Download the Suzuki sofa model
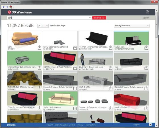Image resolution: width=159 pixels, height=128 pixels. pyautogui.click(x=146, y=48)
